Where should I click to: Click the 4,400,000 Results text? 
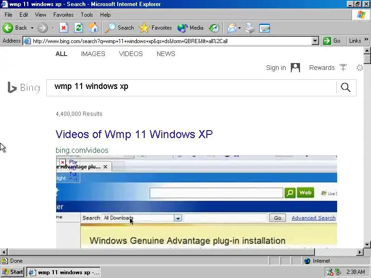click(x=79, y=114)
